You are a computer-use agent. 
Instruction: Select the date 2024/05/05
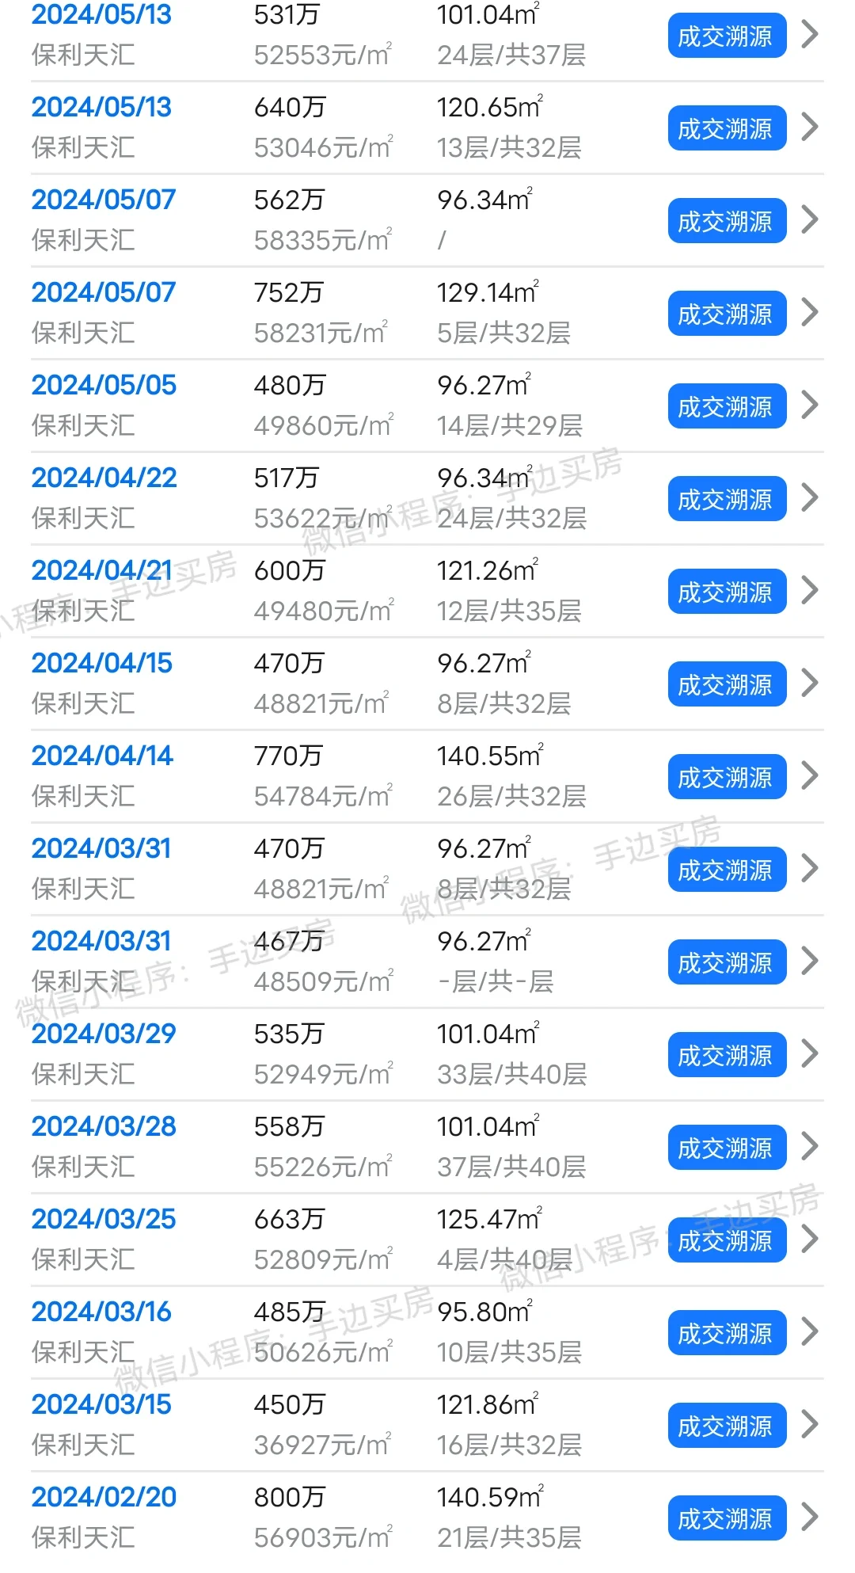pos(104,385)
